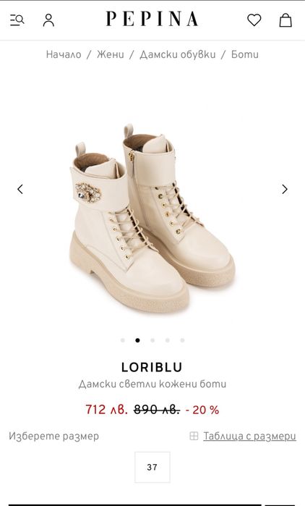Go to first image carousel dot
Image resolution: width=305 pixels, height=506 pixels.
point(122,340)
